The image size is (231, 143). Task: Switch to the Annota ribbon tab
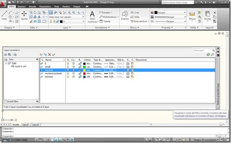(32, 6)
